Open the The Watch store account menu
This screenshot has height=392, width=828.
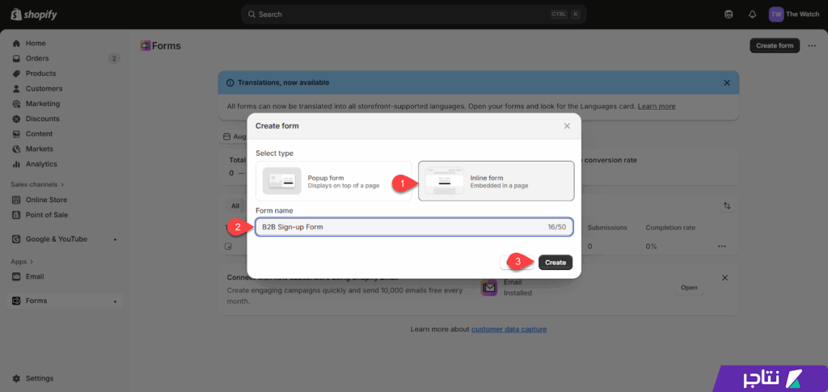794,15
